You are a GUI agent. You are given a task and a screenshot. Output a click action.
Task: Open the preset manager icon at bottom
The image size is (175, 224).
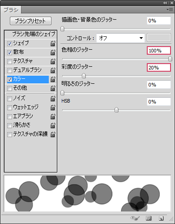pos(149,218)
